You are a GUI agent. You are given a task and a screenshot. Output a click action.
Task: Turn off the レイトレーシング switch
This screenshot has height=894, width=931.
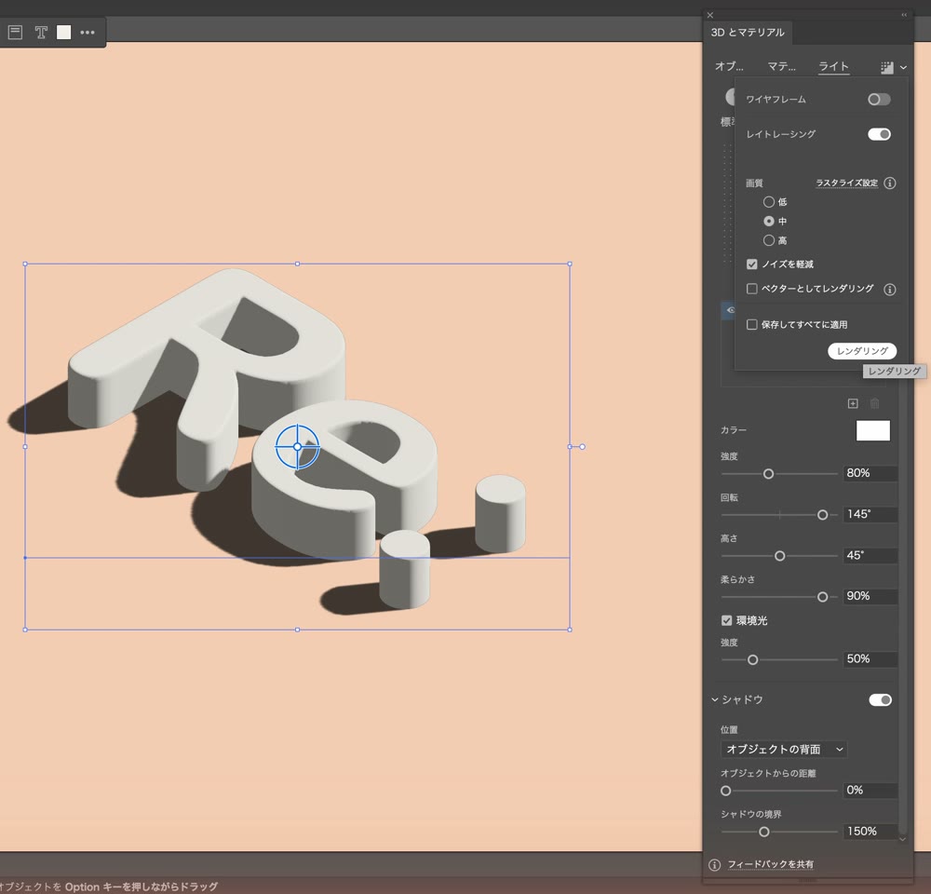[x=879, y=134]
